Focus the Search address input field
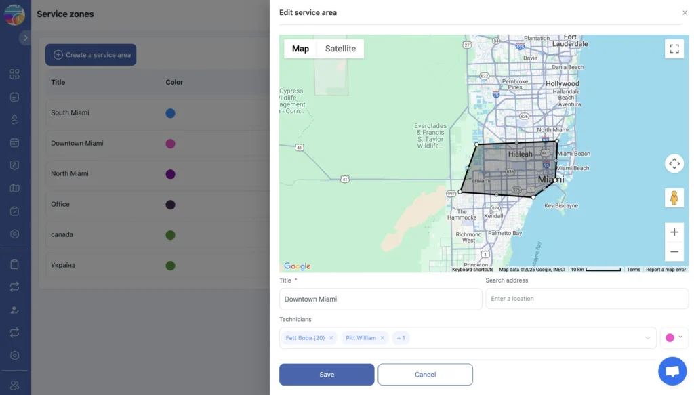The width and height of the screenshot is (694, 395). (x=586, y=299)
